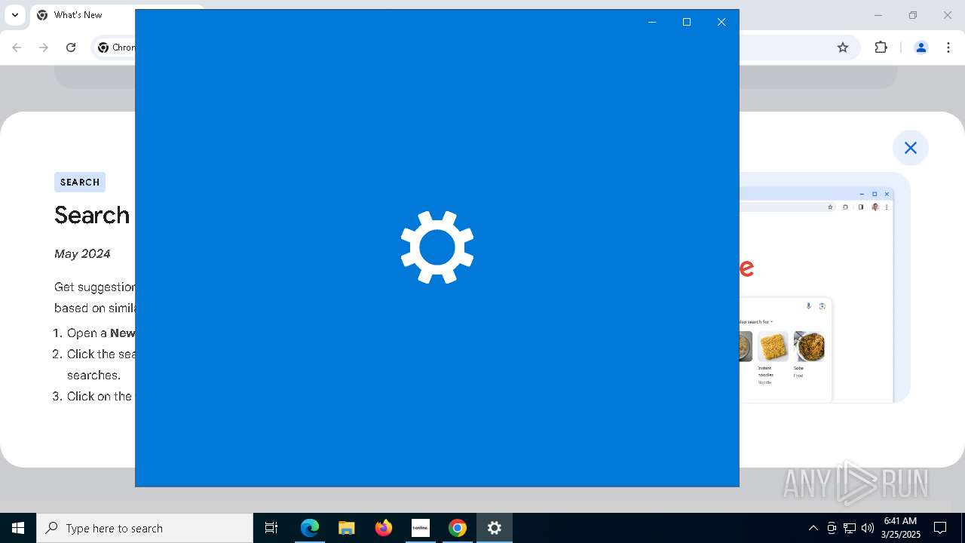The image size is (965, 543).
Task: Maximize the Settings window
Action: (x=687, y=22)
